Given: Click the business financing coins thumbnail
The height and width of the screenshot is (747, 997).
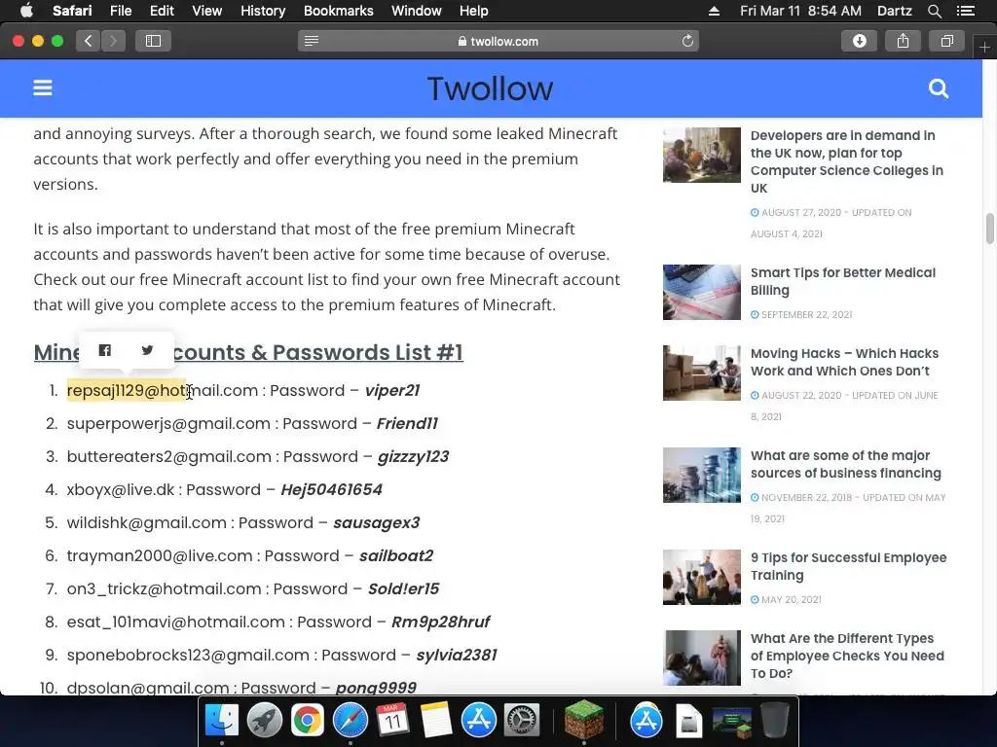Looking at the screenshot, I should click(701, 475).
